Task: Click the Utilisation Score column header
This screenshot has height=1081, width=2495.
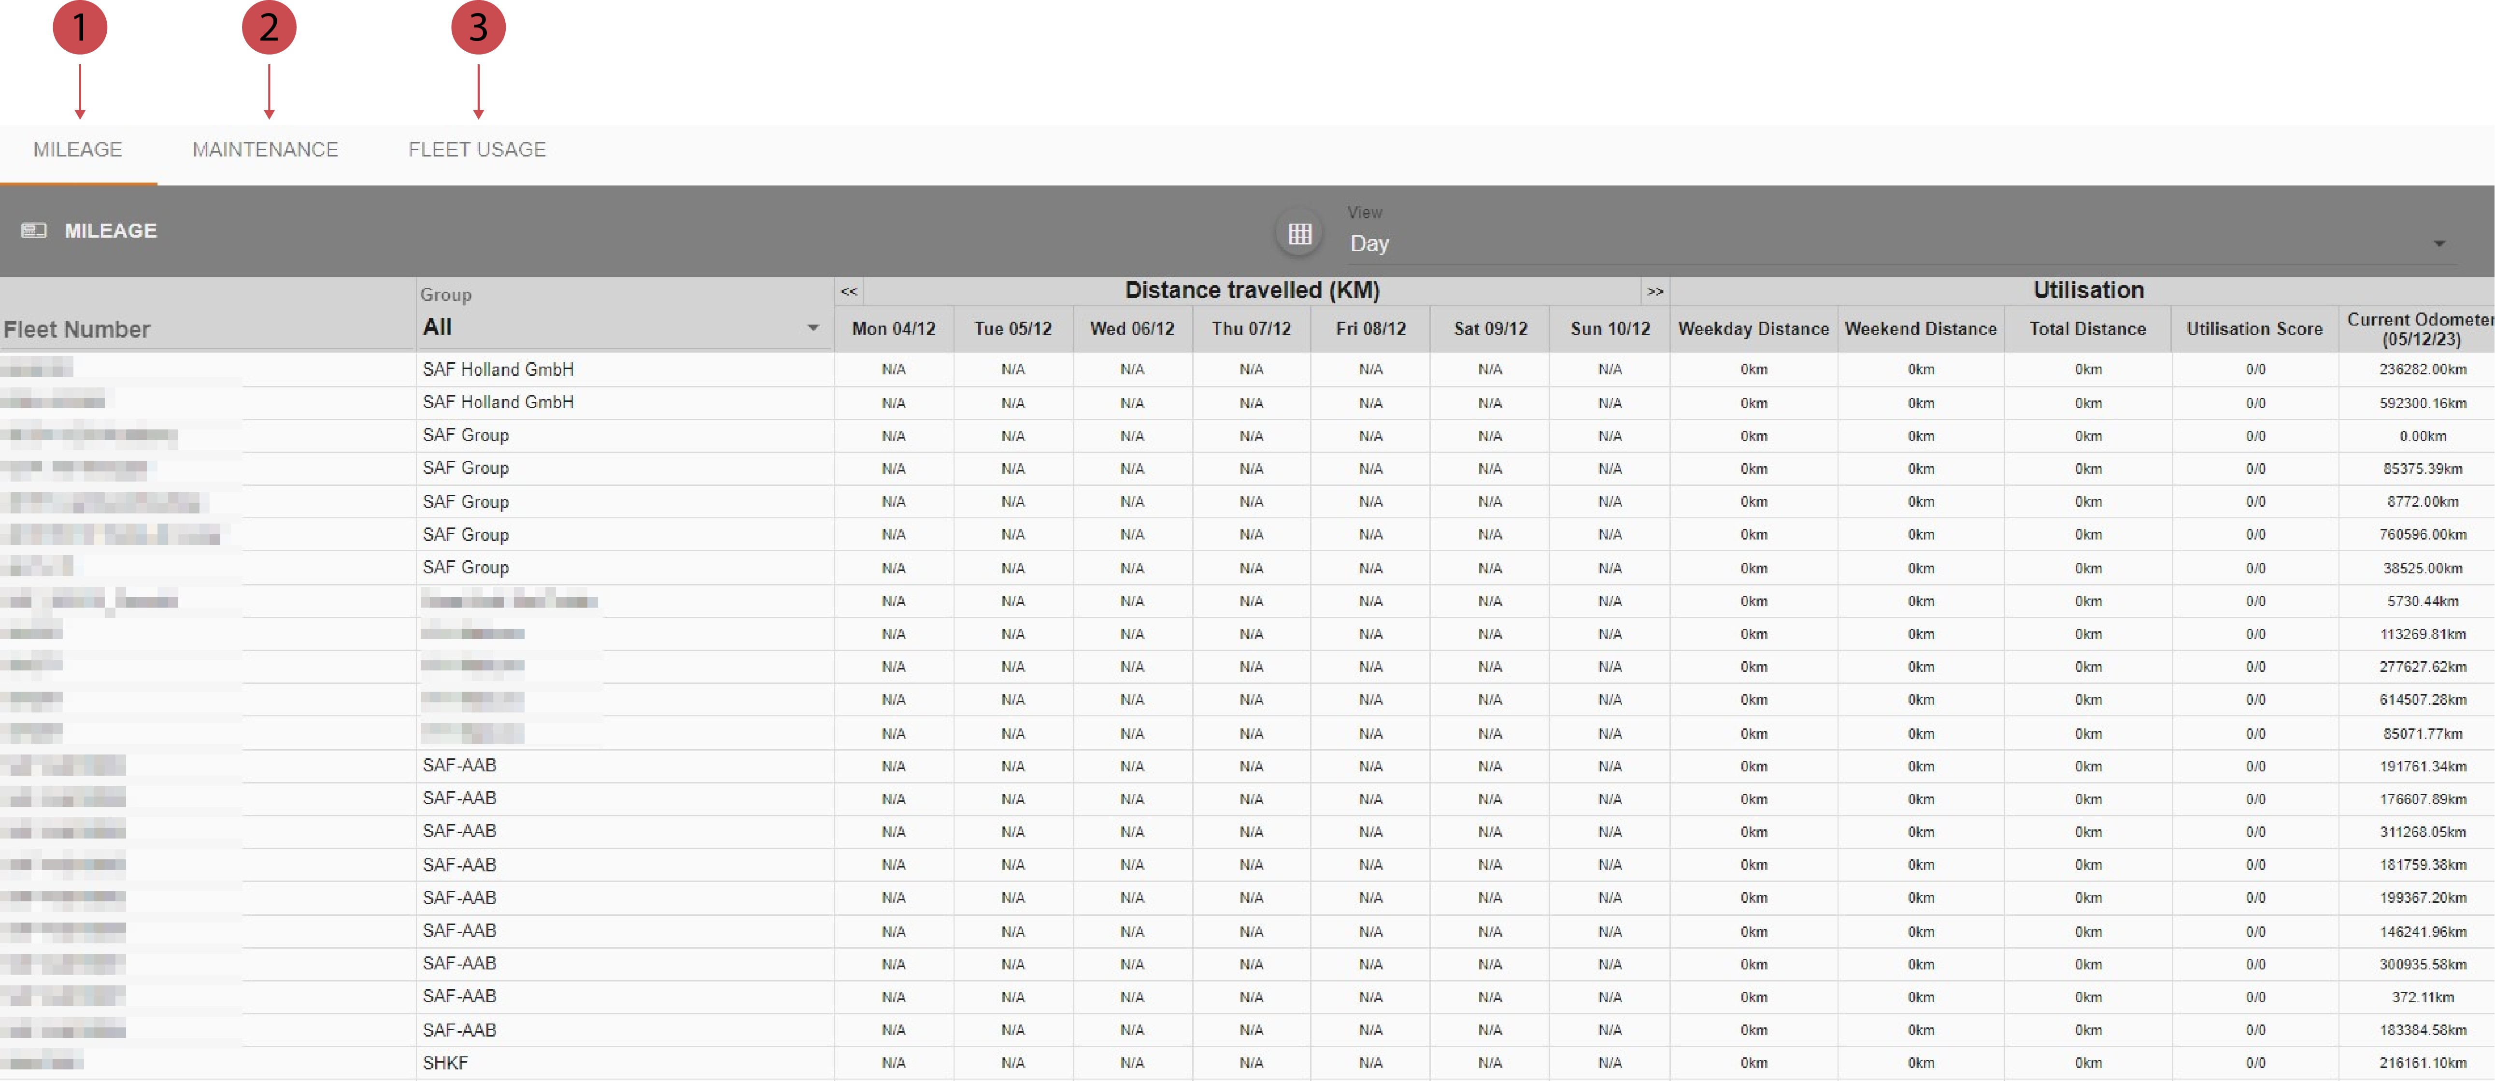Action: 2254,328
